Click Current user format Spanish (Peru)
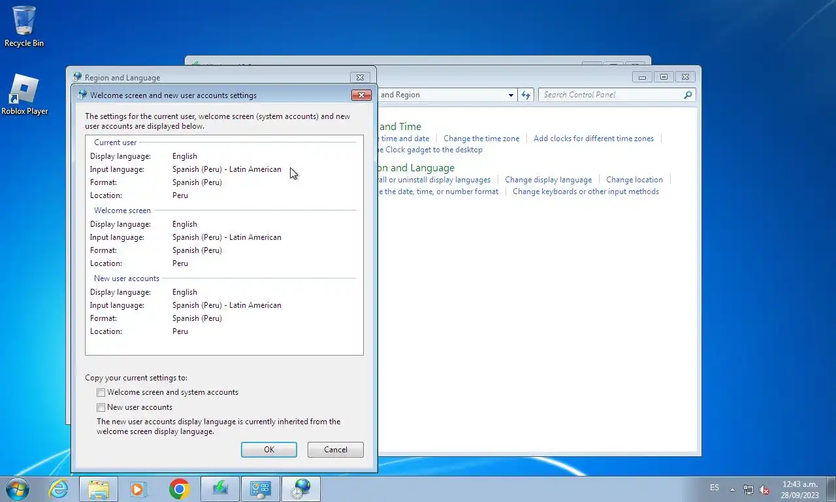This screenshot has width=836, height=502. click(x=197, y=182)
